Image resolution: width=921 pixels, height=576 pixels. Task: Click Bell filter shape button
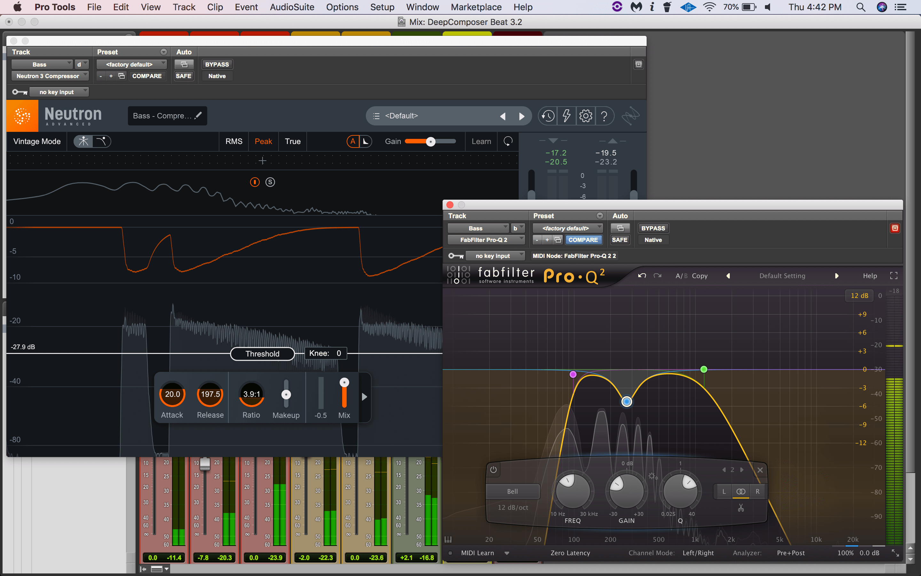click(513, 492)
